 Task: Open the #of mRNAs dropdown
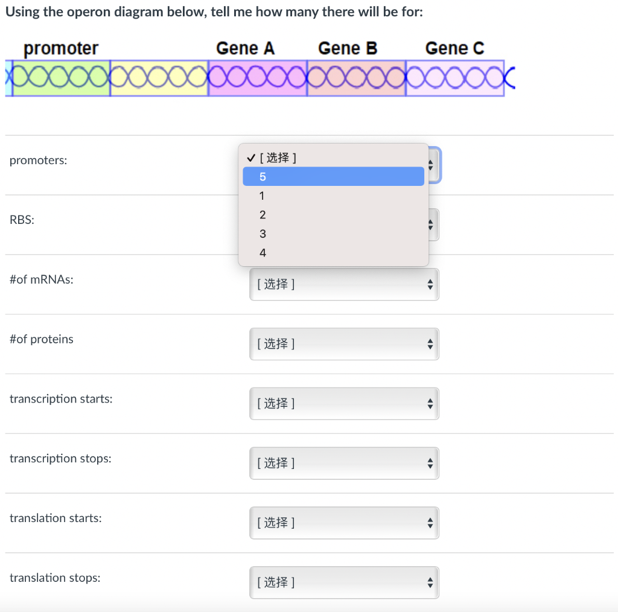pyautogui.click(x=344, y=284)
